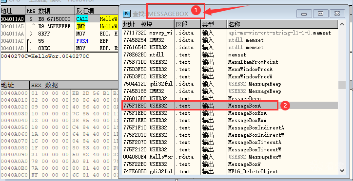
Task: Click info line 0040270C=HelloWor.0040270C
Action: coord(45,56)
